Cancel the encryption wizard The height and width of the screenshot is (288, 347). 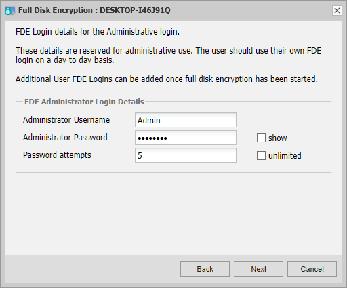[x=312, y=269]
